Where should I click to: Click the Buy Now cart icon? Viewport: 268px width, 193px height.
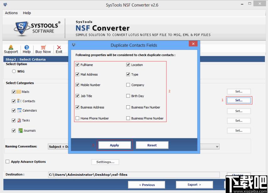43,47
